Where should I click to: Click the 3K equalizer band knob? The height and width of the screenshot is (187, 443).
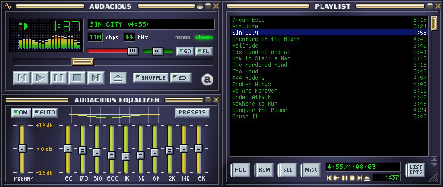[141, 155]
